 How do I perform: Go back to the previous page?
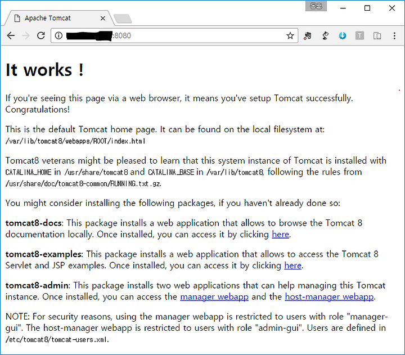point(11,35)
